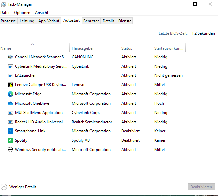The image size is (218, 196).
Task: Click the green Spotify icon
Action: coord(10,140)
